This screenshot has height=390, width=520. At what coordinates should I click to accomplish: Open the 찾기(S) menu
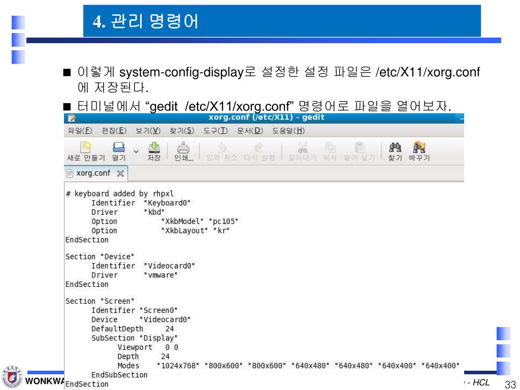click(182, 131)
